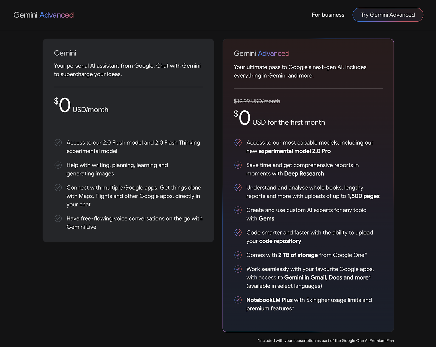Viewport: 436px width, 347px height.
Task: Click the Gemini Advanced logo
Action: click(44, 15)
